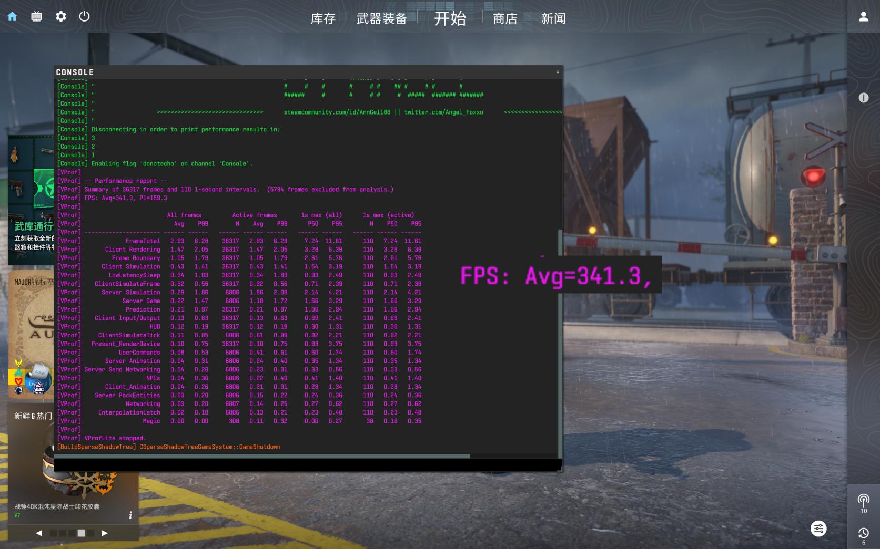
Task: Click the UserCommands row label
Action: pyautogui.click(x=139, y=353)
